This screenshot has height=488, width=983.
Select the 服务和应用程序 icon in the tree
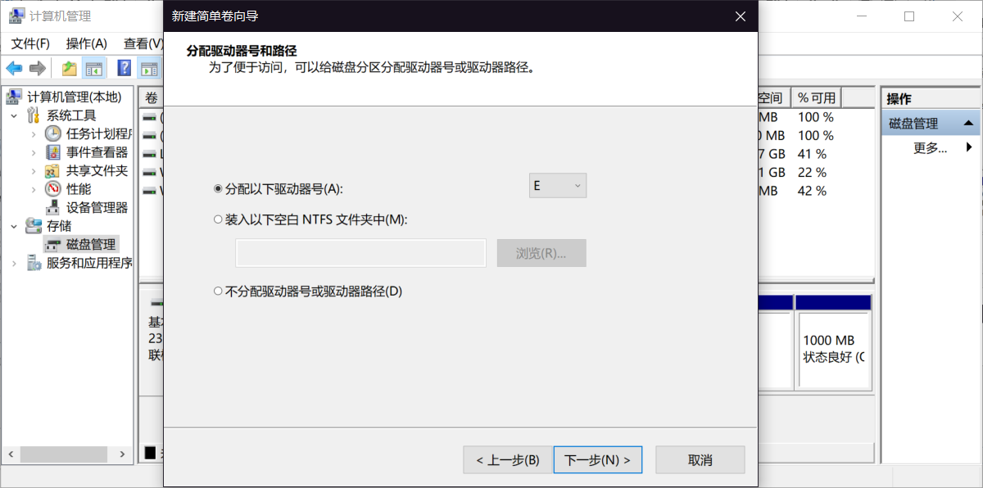tap(34, 263)
